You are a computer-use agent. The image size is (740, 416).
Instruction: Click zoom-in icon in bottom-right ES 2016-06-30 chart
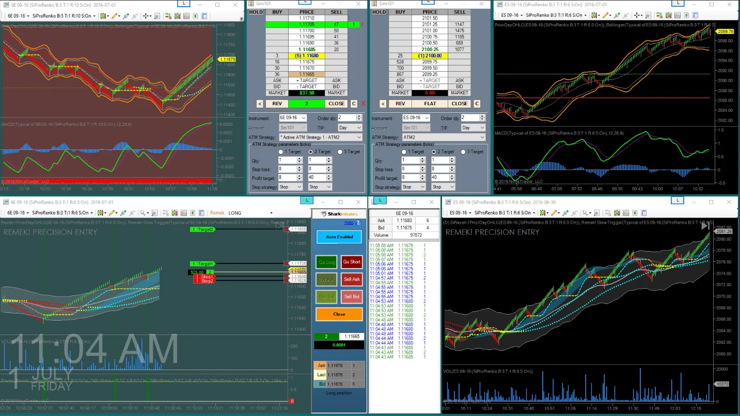(x=565, y=213)
